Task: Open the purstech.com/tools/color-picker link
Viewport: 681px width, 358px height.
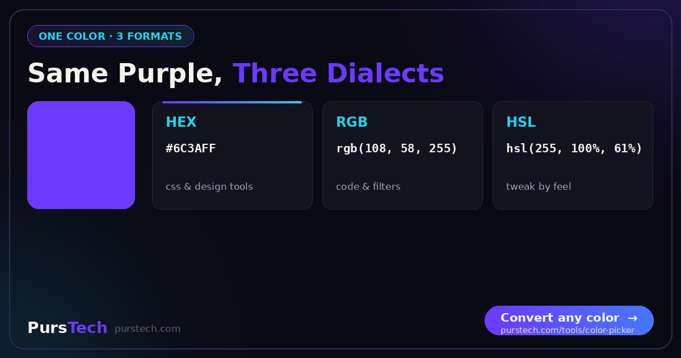Action: 567,330
